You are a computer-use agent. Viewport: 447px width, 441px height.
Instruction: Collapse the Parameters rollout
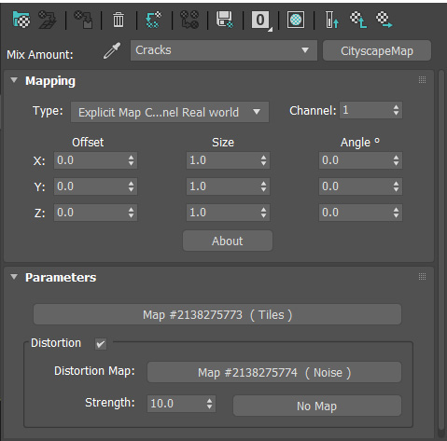tap(14, 277)
